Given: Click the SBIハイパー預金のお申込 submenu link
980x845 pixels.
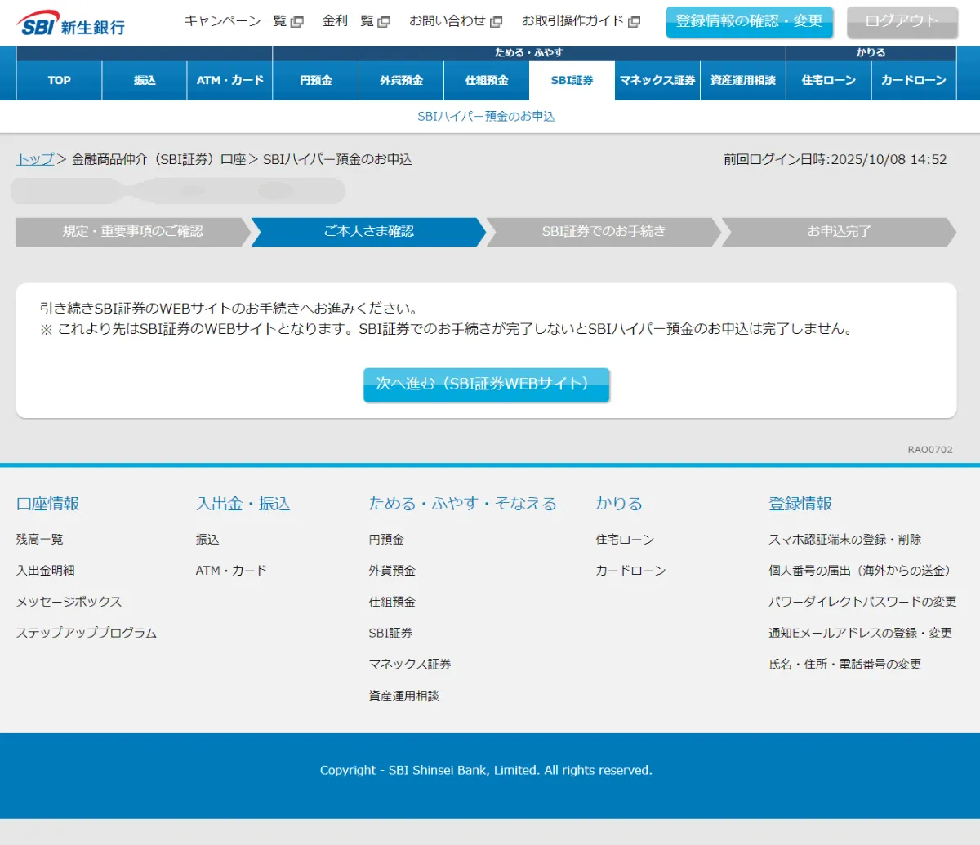Looking at the screenshot, I should coord(486,117).
